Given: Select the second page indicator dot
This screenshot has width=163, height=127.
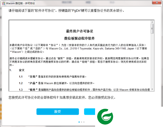Looking at the screenshot, I should click(x=81, y=122).
